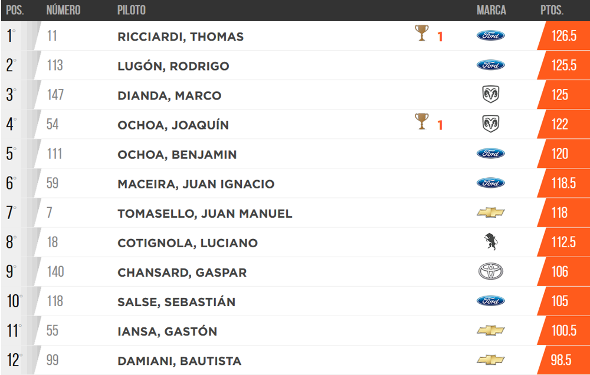
Task: Click the orange 126.5 points cell
Action: pos(563,36)
